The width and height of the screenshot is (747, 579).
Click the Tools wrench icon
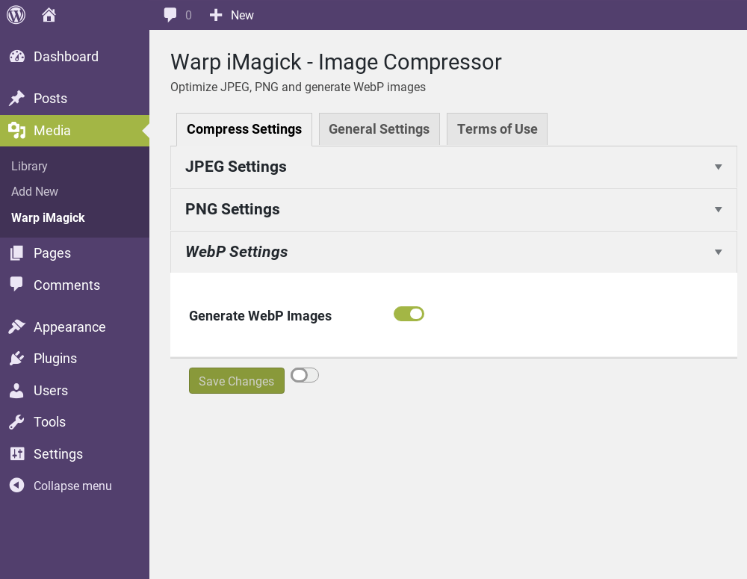tap(16, 422)
